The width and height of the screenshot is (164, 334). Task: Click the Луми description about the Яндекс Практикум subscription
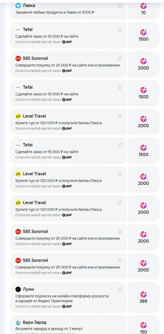pyautogui.click(x=62, y=298)
